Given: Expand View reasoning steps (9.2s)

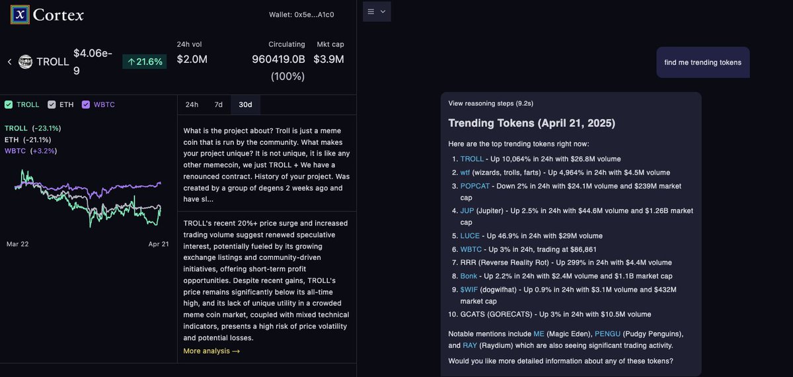Looking at the screenshot, I should coord(490,103).
